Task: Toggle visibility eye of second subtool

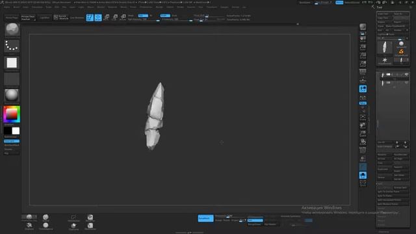Action: tap(406, 83)
